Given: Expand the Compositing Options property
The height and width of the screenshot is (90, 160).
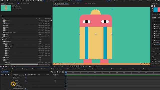Looking at the screenshot, I should [12, 88].
